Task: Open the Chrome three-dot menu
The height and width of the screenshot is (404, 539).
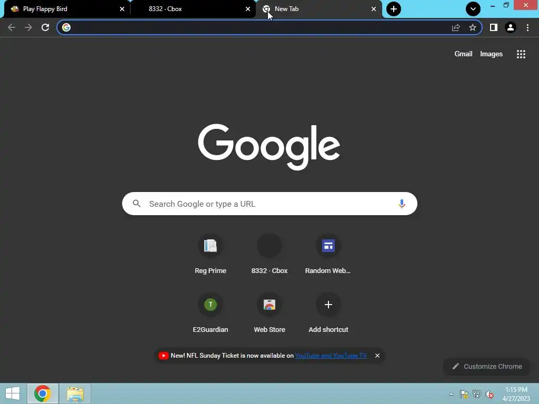Action: pyautogui.click(x=527, y=27)
